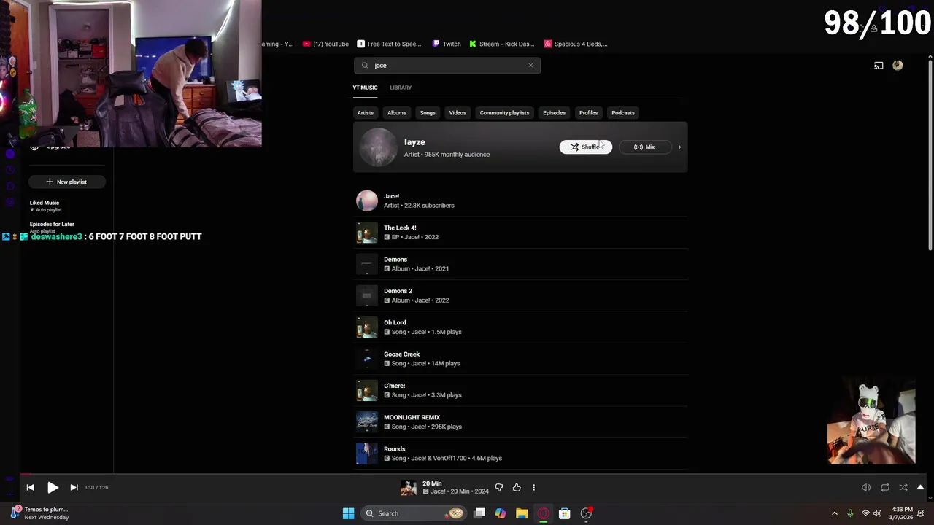Clear the search box with the X

tap(530, 66)
